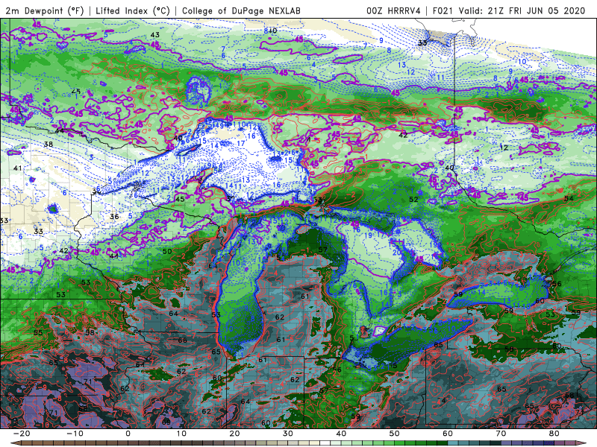Click the 20 tick label on the legend bar
The height and width of the screenshot is (447, 597).
point(234,434)
